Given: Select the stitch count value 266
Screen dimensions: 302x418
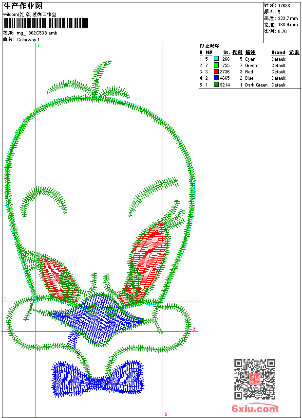Looking at the screenshot, I should tap(226, 59).
